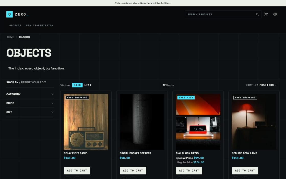286x179 pixels.
Task: Expand the Price filter
Action: click(30, 103)
